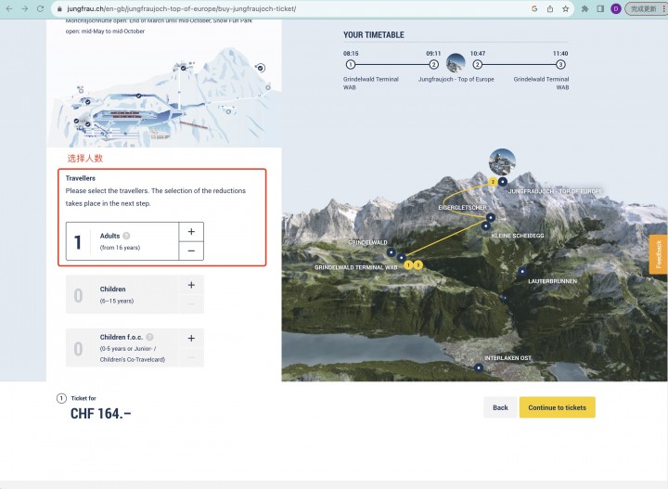
Task: Click yellow marker 1 at Grindelwald Terminal
Action: coord(408,265)
